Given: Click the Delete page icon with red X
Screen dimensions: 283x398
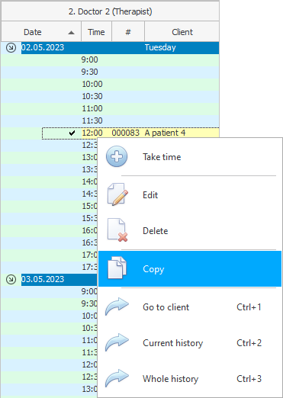Looking at the screenshot, I should (117, 230).
